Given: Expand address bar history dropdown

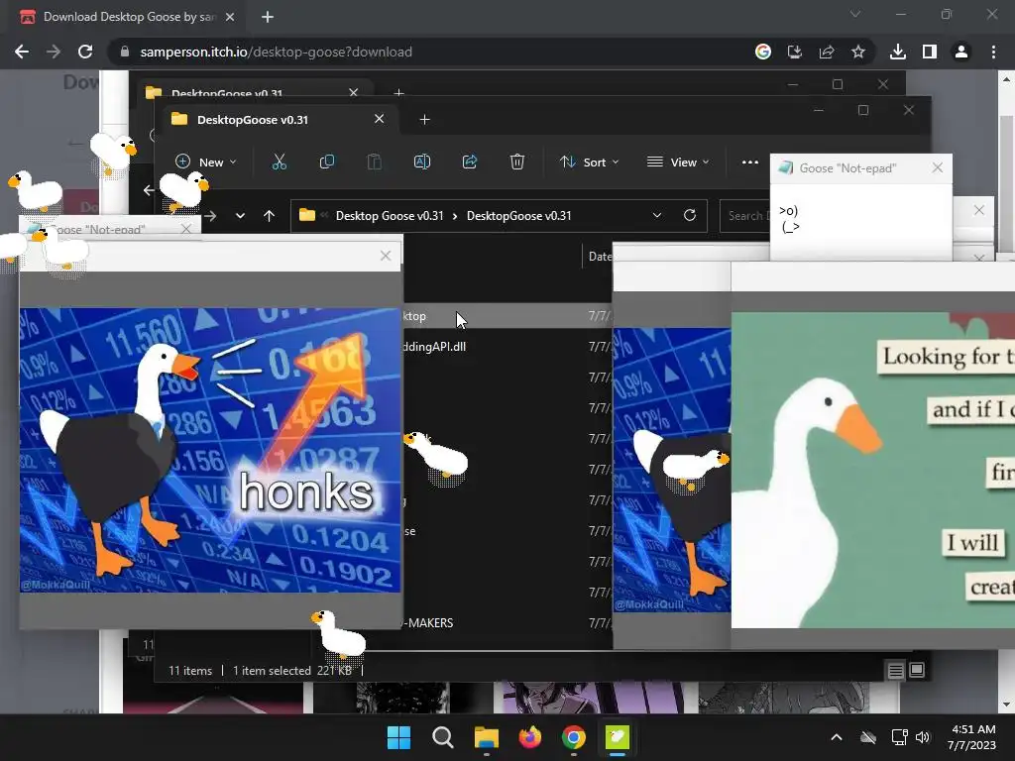Looking at the screenshot, I should click(x=657, y=215).
